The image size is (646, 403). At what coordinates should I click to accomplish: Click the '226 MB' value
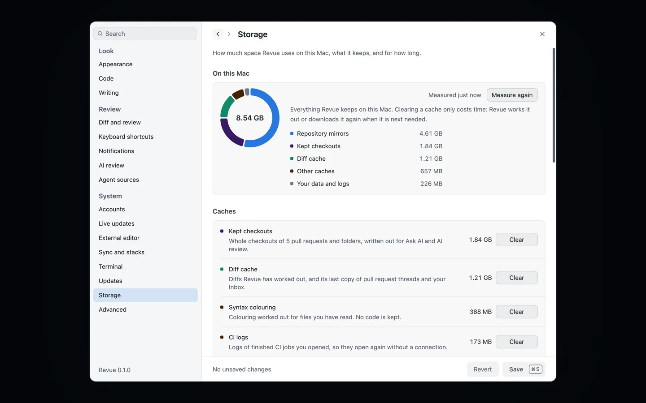pyautogui.click(x=431, y=184)
